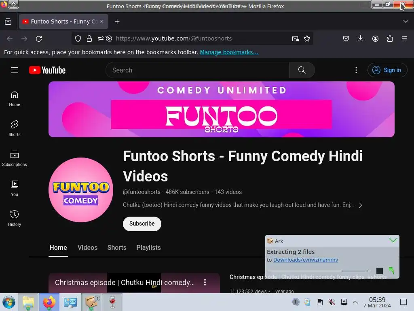Viewport: 414px width, 311px height.
Task: Open the Firefox account menu
Action: [375, 38]
